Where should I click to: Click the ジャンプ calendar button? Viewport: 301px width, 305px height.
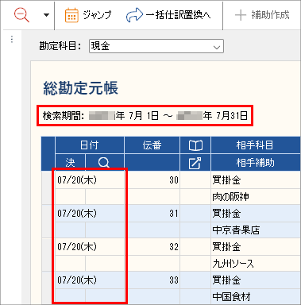coord(88,15)
